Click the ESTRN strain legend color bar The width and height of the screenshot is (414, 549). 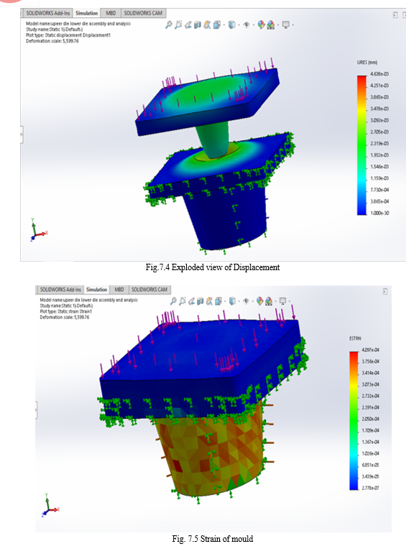pyautogui.click(x=354, y=420)
